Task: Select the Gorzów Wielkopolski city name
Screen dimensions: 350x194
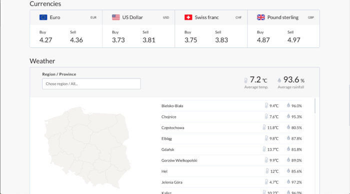Action: [179, 161]
